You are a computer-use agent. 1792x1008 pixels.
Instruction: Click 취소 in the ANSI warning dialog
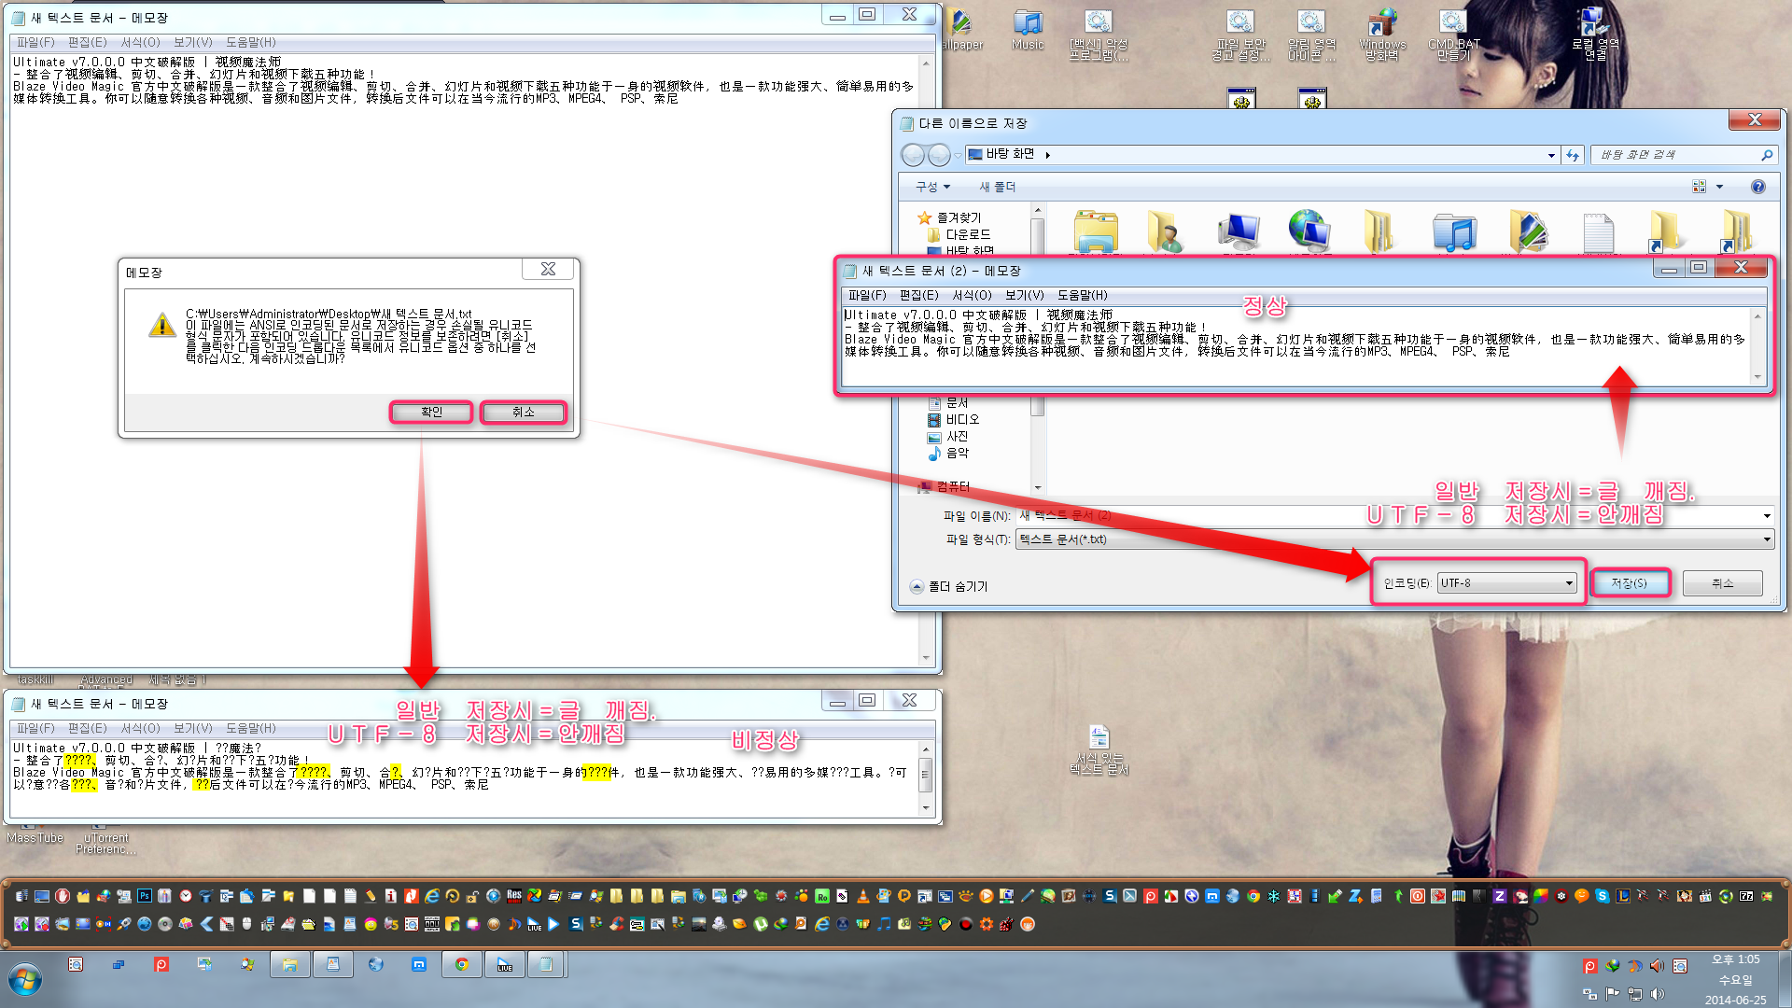click(x=523, y=412)
